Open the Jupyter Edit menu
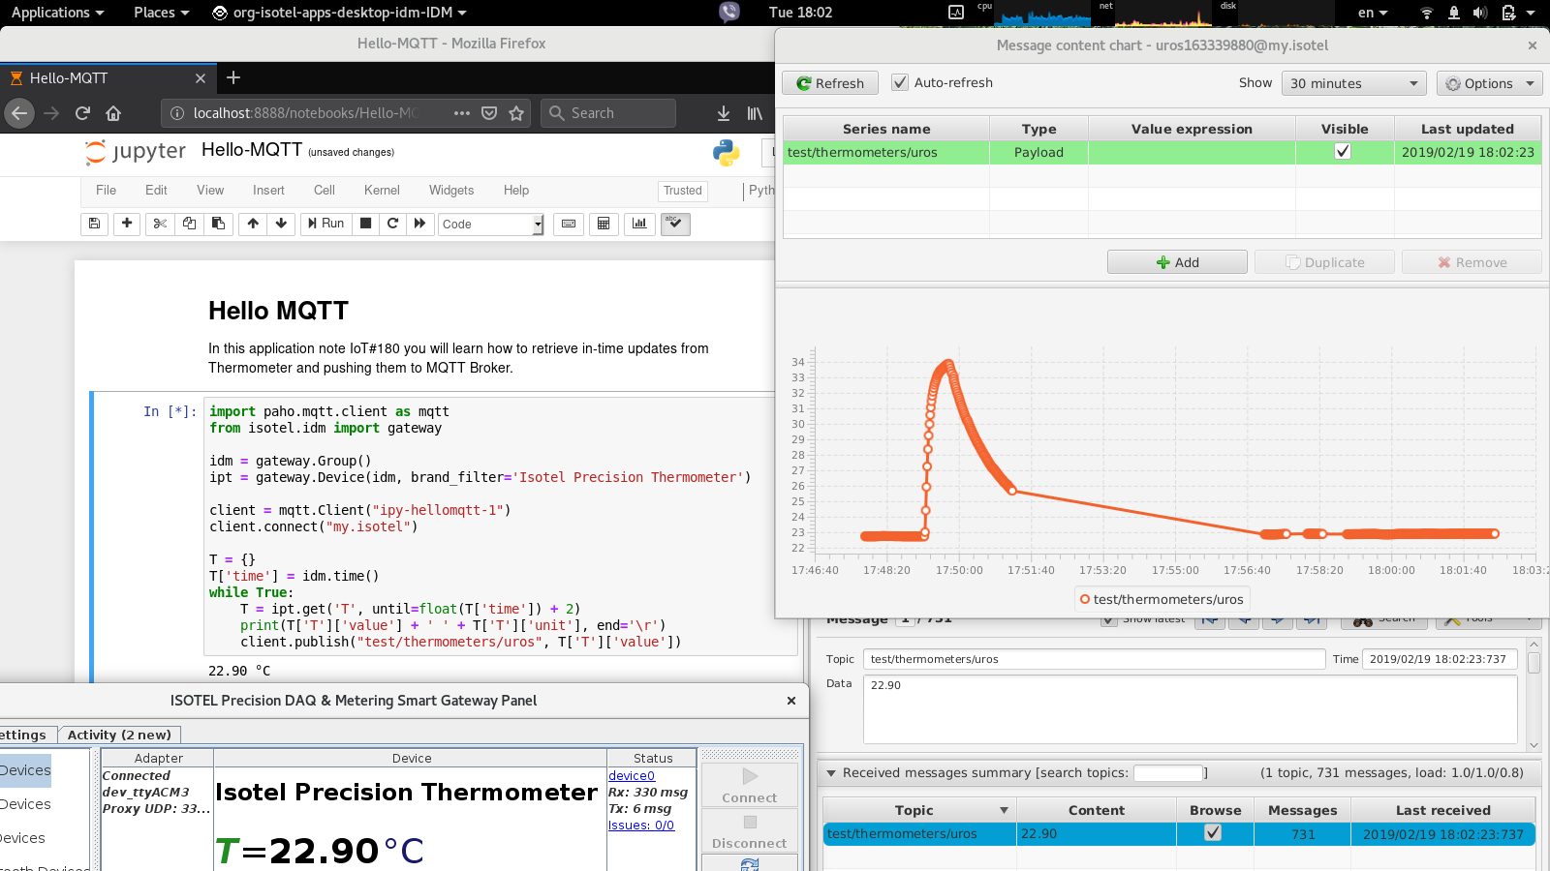The image size is (1550, 871). pos(156,190)
